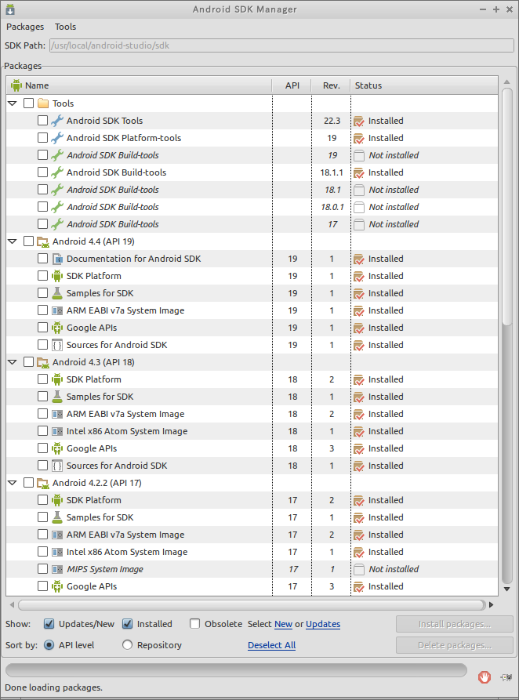Click the wrench icon beside Android SDK Tools
The height and width of the screenshot is (700, 519).
pyautogui.click(x=57, y=121)
